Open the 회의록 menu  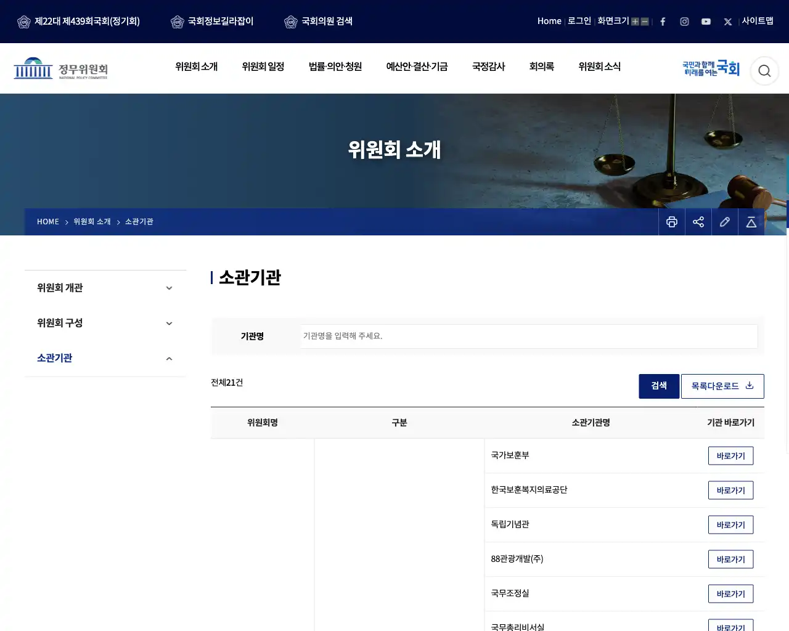542,67
